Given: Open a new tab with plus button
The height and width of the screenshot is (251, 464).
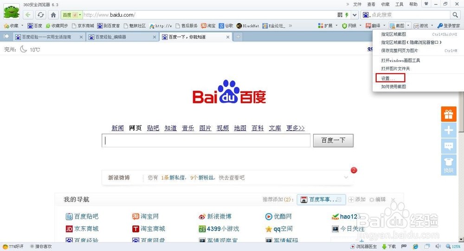Looking at the screenshot, I should pyautogui.click(x=238, y=37).
